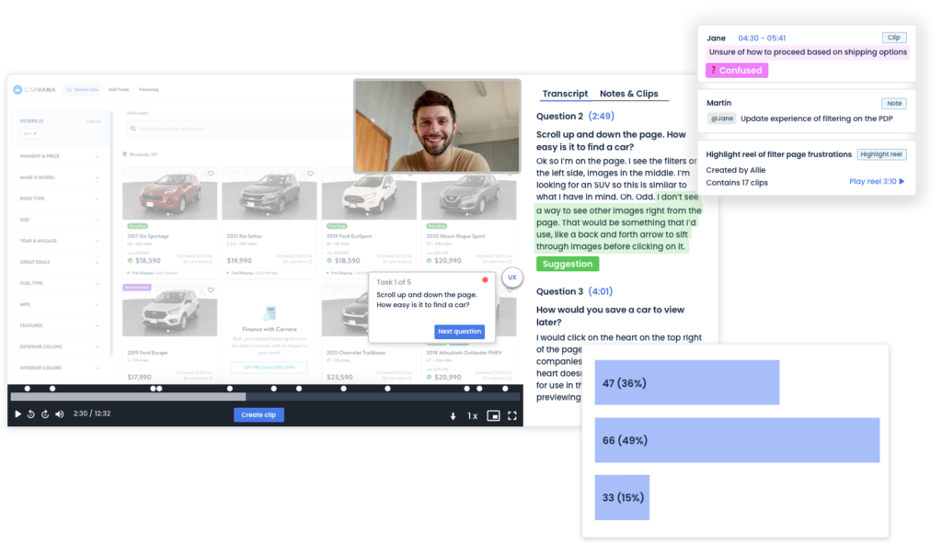942x544 pixels.
Task: Toggle the Confused reaction tag on Jane's clip
Action: [x=736, y=70]
